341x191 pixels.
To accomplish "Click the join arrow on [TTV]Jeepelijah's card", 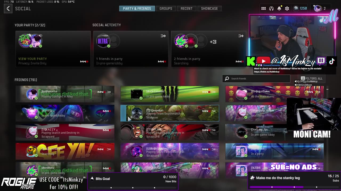I will coord(213,111).
